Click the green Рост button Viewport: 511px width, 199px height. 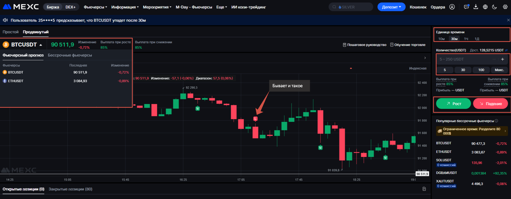454,103
